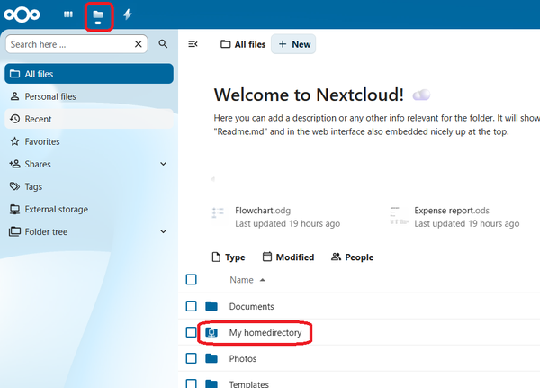The image size is (540, 388).
Task: Expand the Shares submenu chevron
Action: 164,164
